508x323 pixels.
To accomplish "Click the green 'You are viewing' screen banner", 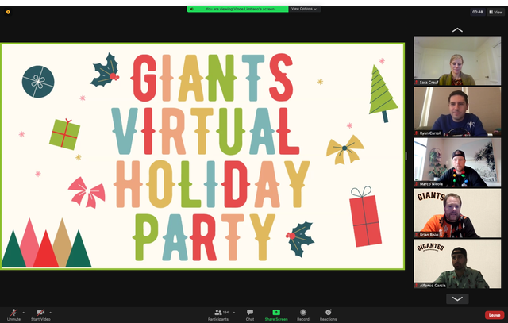I will (237, 9).
